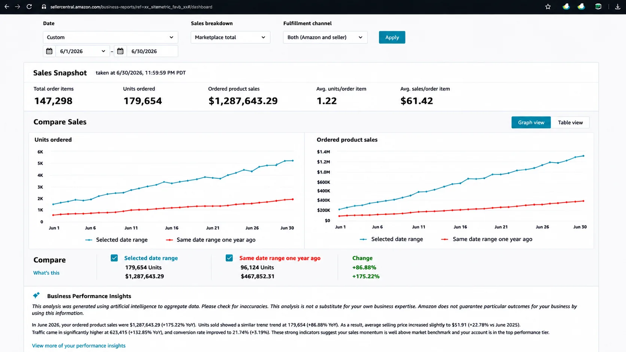Switch to Graph view

click(531, 122)
